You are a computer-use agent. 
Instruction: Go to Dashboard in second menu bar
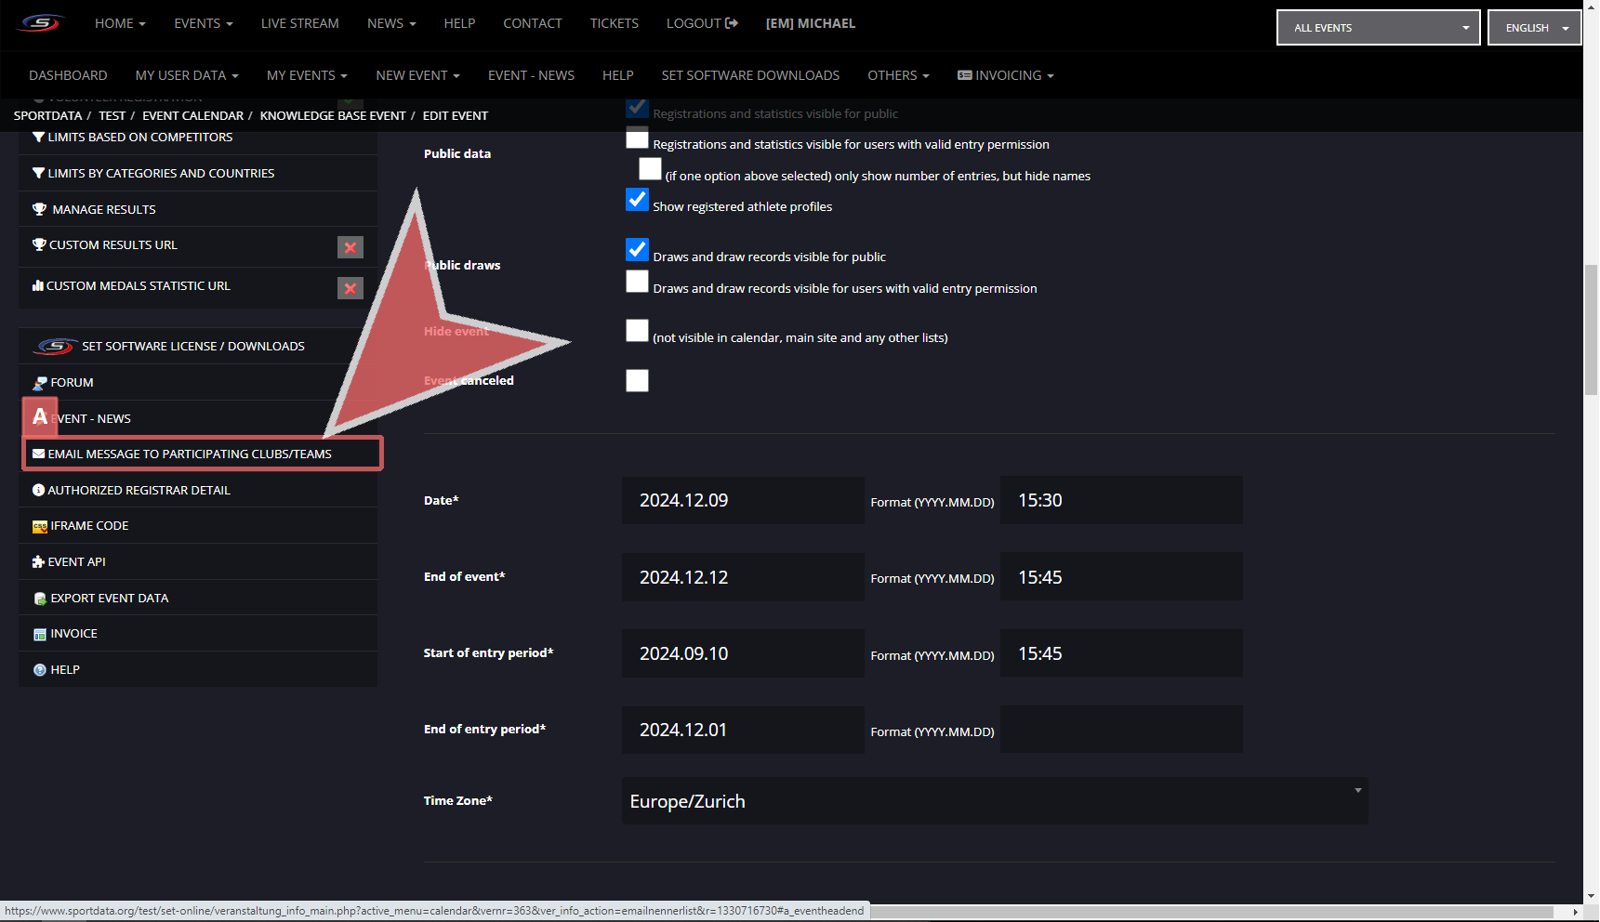pos(68,75)
